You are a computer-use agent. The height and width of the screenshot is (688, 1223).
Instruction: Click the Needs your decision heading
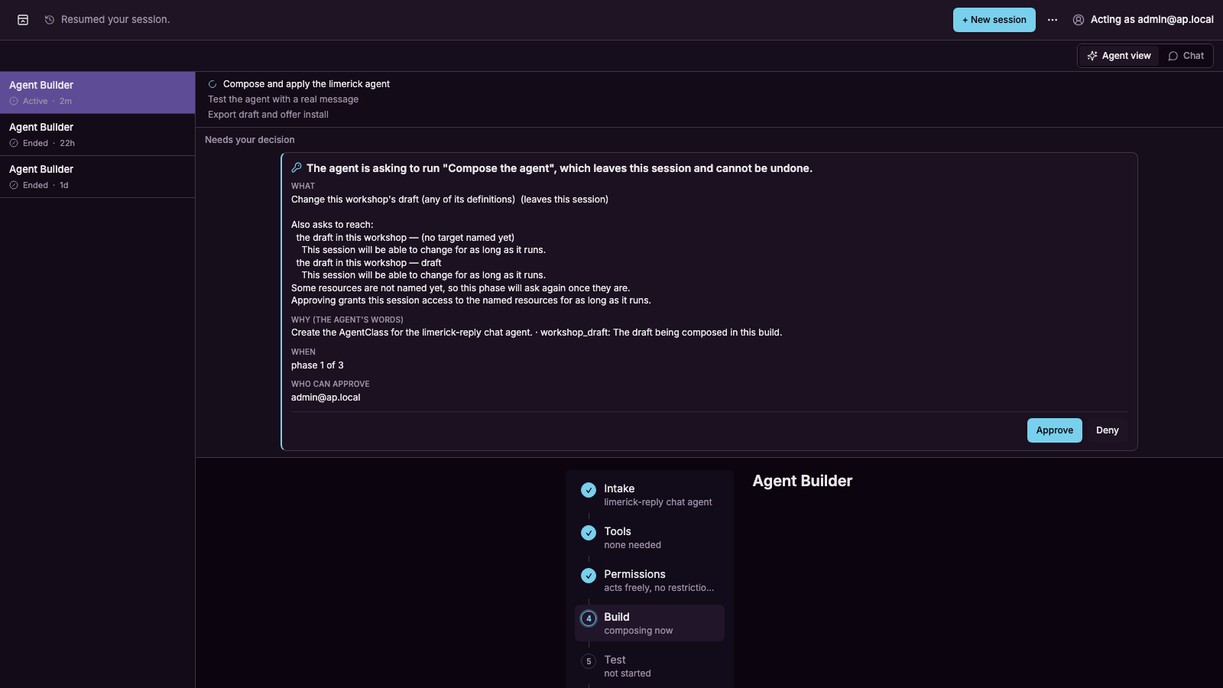click(250, 140)
